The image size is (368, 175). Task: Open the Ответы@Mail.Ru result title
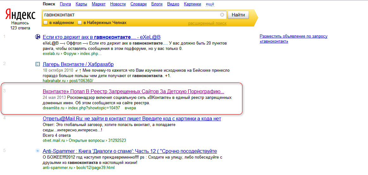[x=132, y=119]
